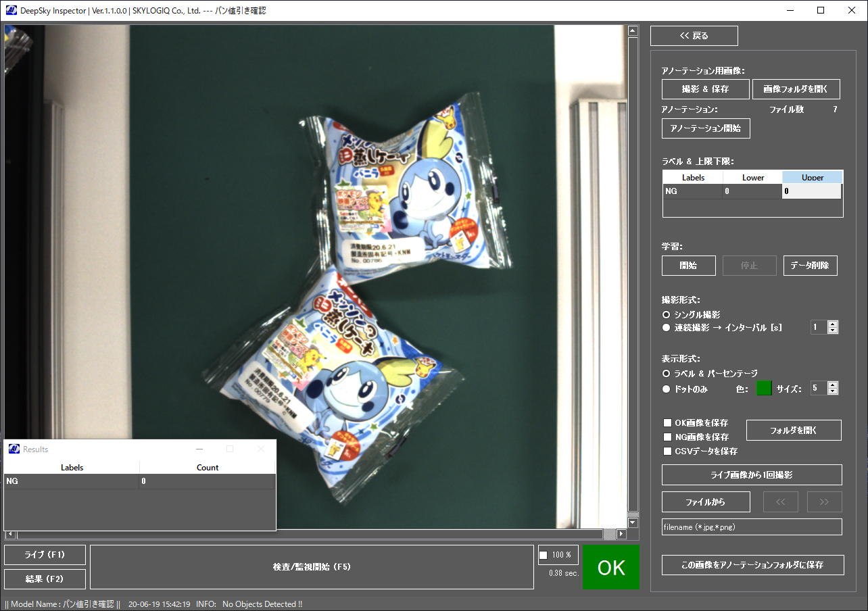Select the NG row in Results window

[140, 481]
